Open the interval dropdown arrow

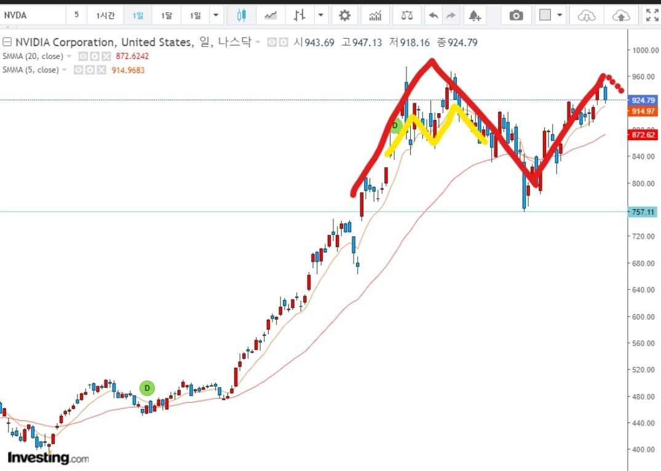pyautogui.click(x=216, y=15)
